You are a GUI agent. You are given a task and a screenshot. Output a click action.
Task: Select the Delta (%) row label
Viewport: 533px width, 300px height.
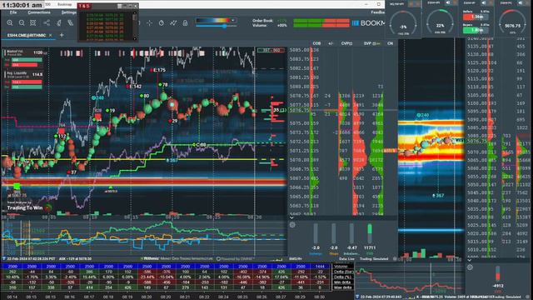[x=342, y=277]
